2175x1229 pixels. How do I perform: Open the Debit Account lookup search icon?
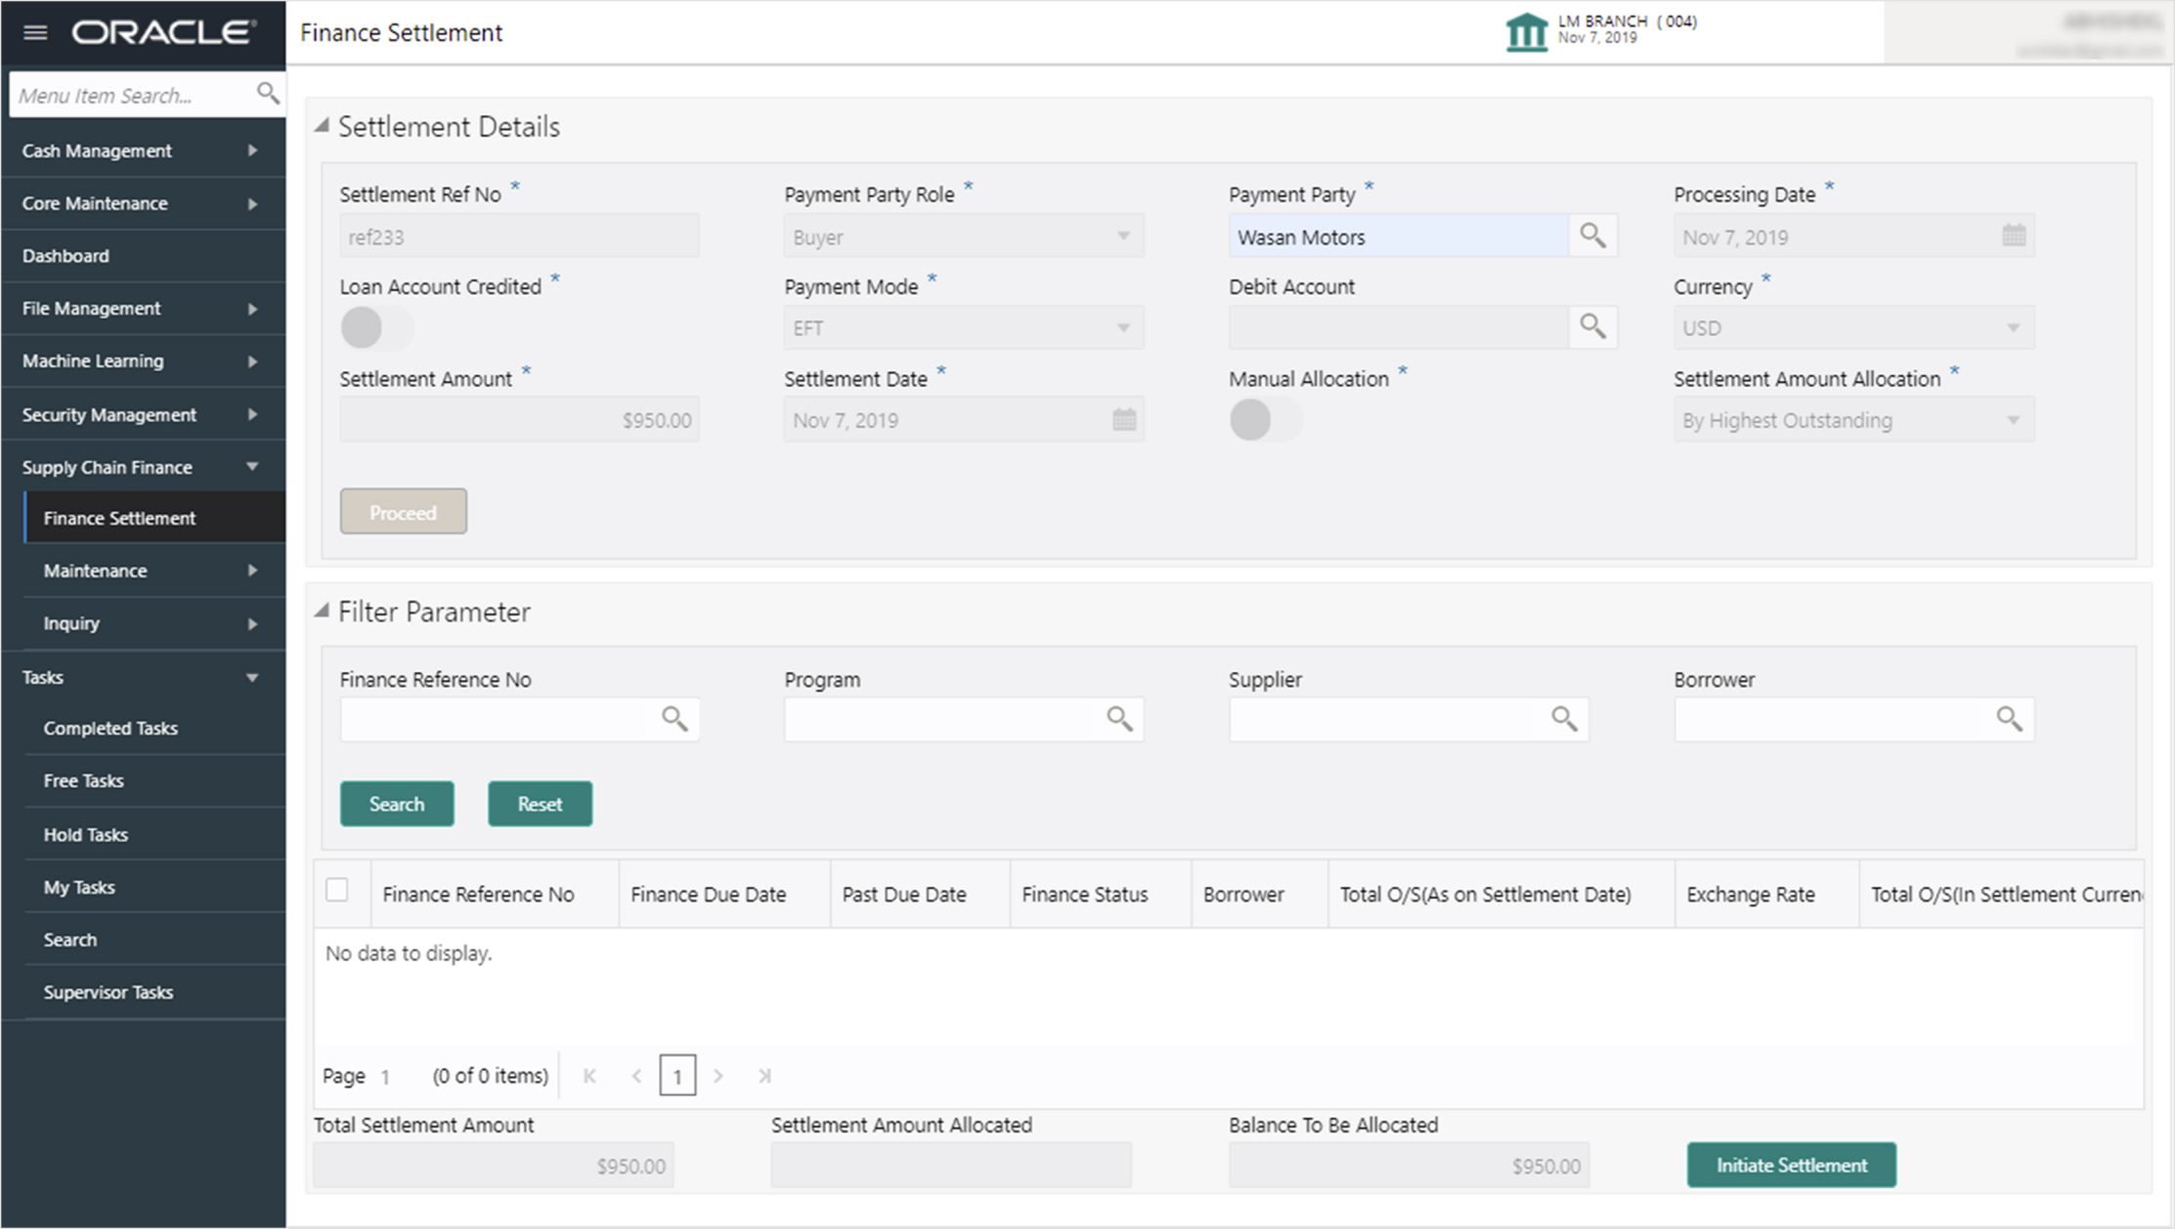(x=1592, y=326)
